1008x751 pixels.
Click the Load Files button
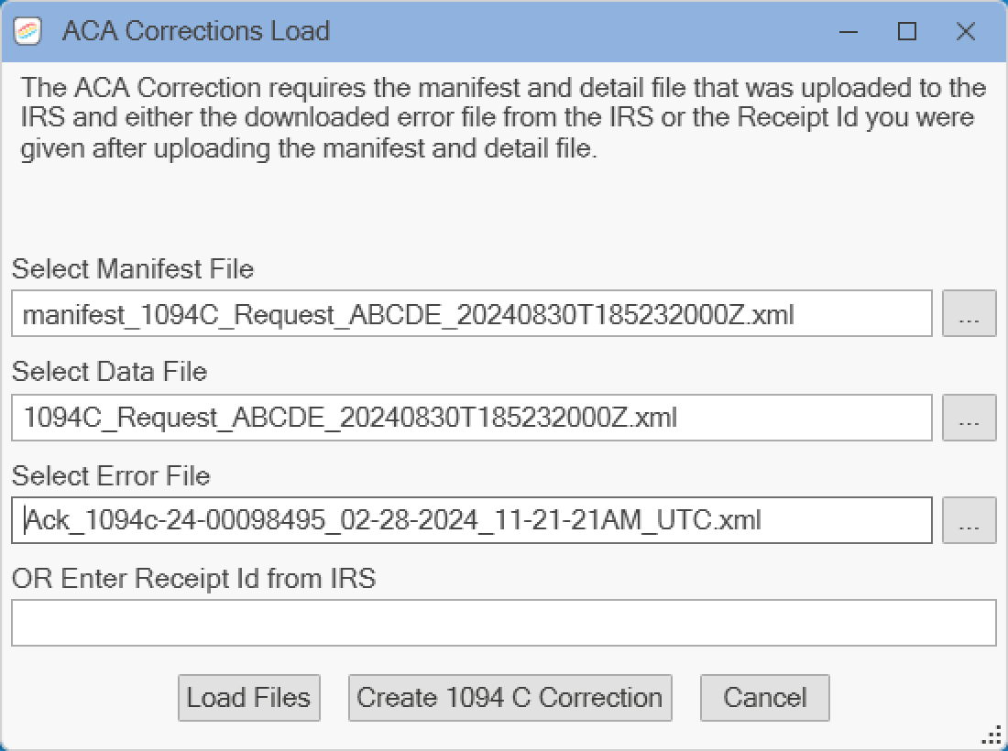click(248, 698)
